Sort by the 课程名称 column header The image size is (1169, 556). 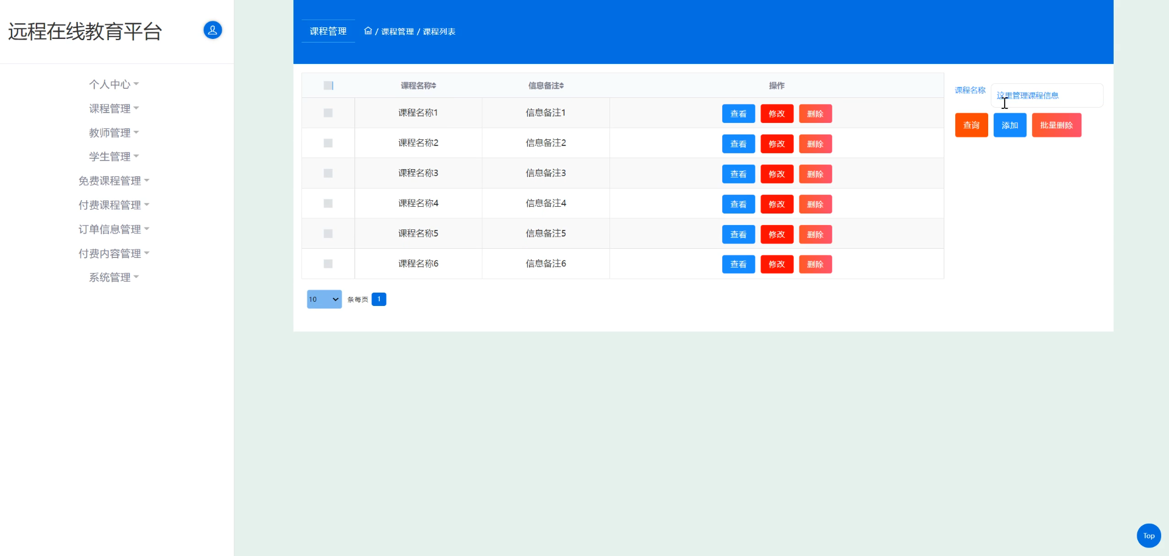click(x=418, y=86)
